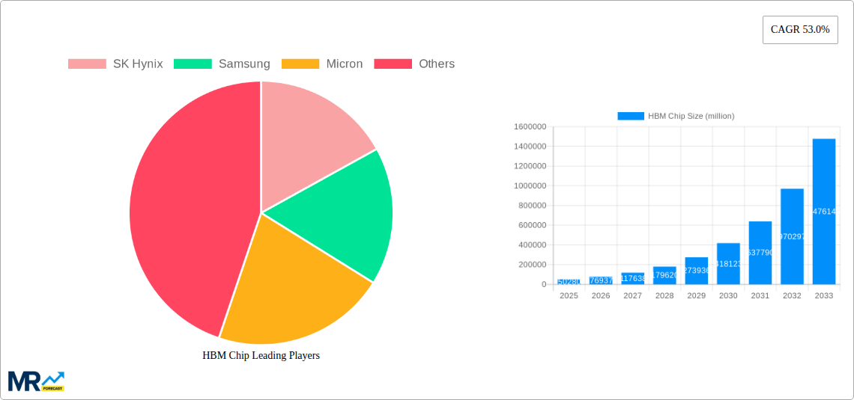Click the 2028 bar in chart

tap(664, 276)
